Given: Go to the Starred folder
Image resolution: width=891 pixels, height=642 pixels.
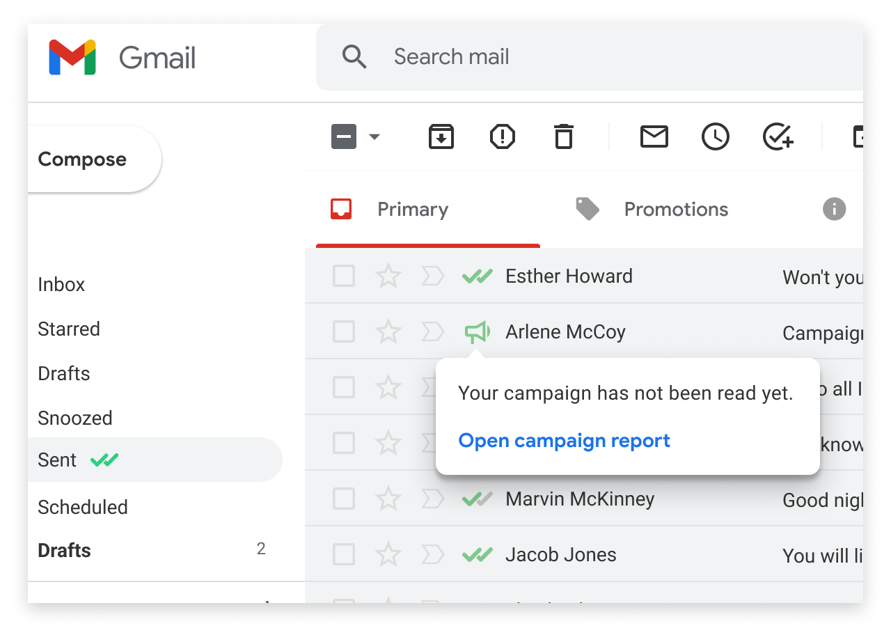Looking at the screenshot, I should click(69, 329).
